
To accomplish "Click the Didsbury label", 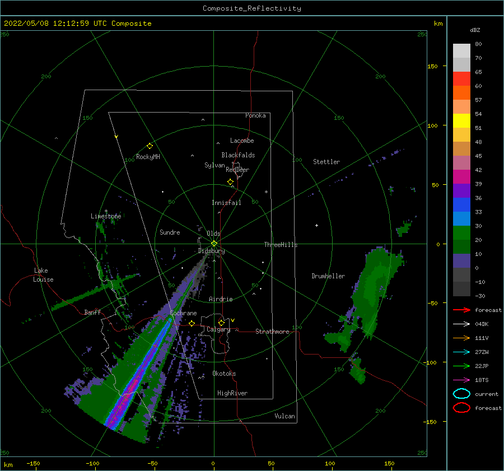I will 211,251.
